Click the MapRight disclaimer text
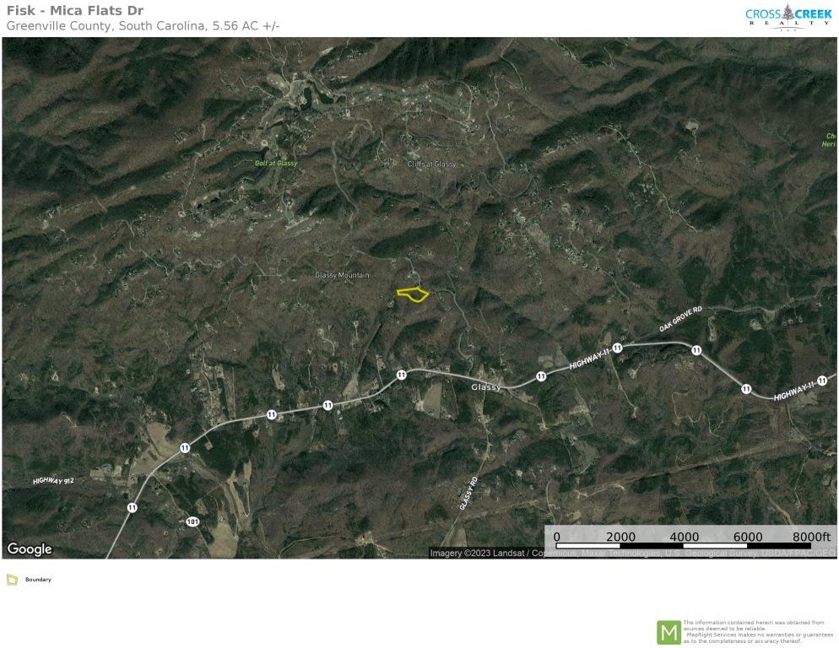The image size is (839, 648). coord(757,631)
